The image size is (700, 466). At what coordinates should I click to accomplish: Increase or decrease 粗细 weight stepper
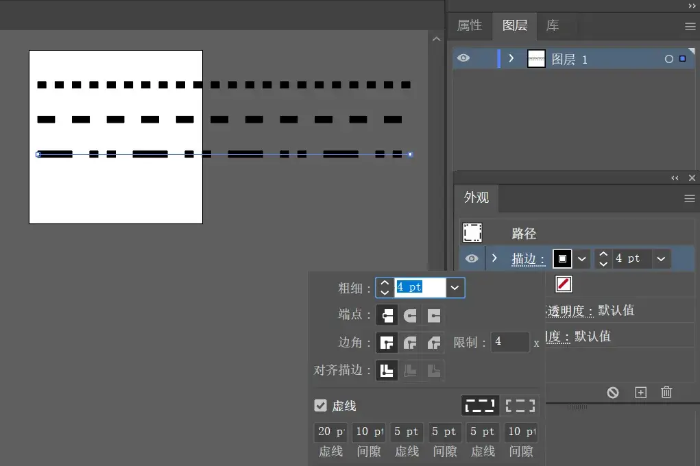[x=385, y=287]
